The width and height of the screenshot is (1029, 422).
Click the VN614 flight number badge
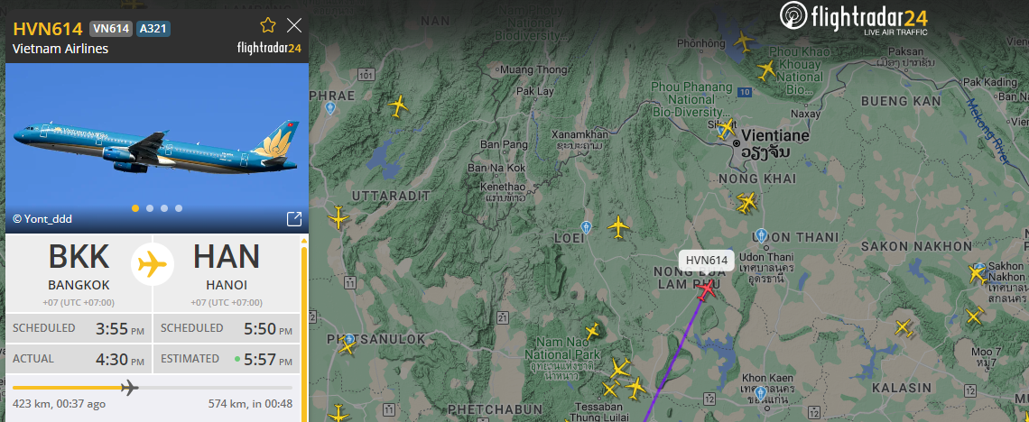(x=111, y=29)
